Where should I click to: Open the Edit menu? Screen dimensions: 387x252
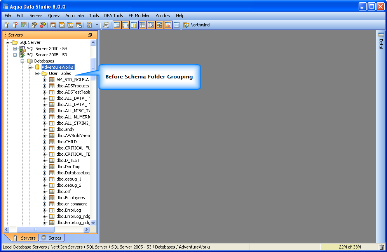[x=20, y=16]
